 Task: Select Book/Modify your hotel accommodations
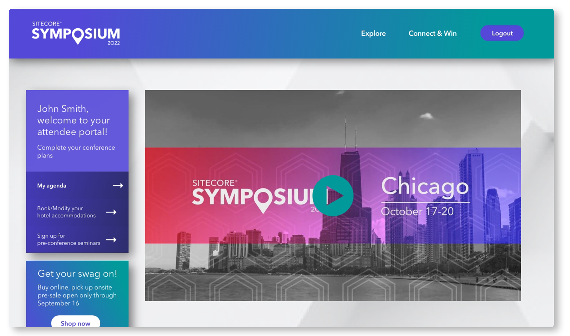pyautogui.click(x=66, y=212)
